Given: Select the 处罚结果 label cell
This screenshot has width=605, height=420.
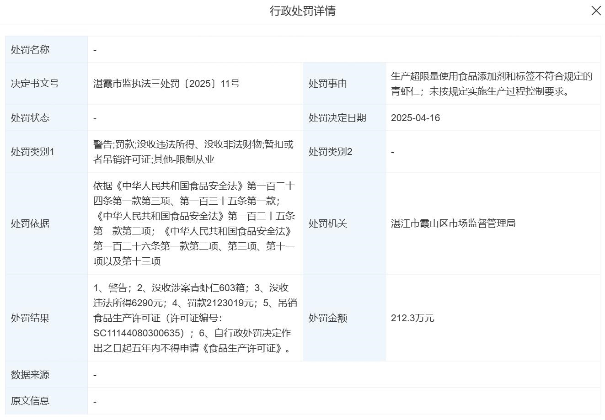Looking at the screenshot, I should (46, 318).
